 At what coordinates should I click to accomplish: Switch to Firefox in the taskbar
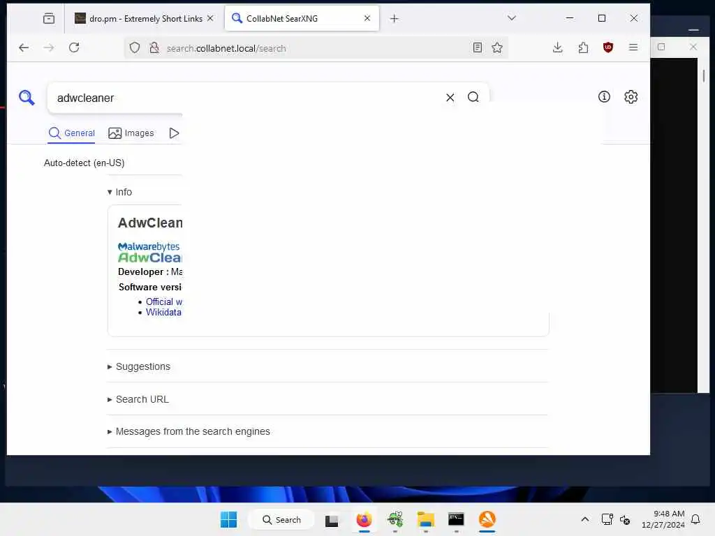point(364,519)
